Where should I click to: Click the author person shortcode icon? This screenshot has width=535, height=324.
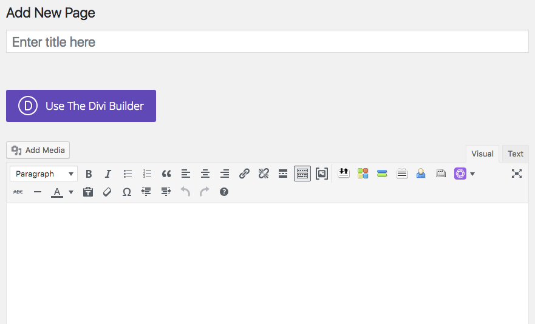[421, 174]
